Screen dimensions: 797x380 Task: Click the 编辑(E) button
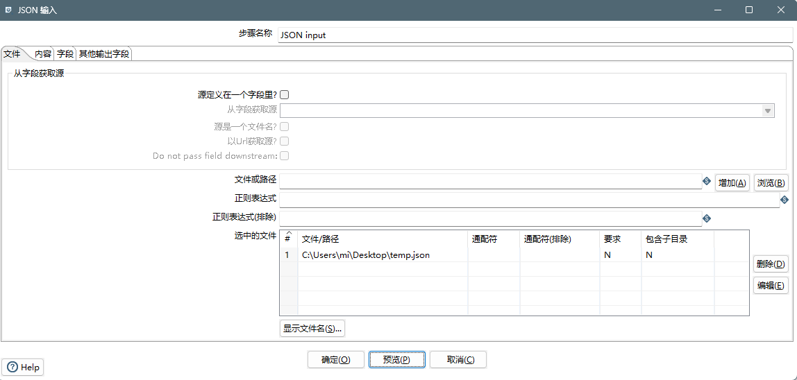click(x=771, y=286)
